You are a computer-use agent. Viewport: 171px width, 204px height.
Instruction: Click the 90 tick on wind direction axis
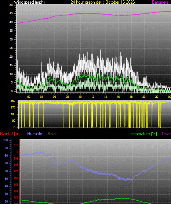click(14, 121)
